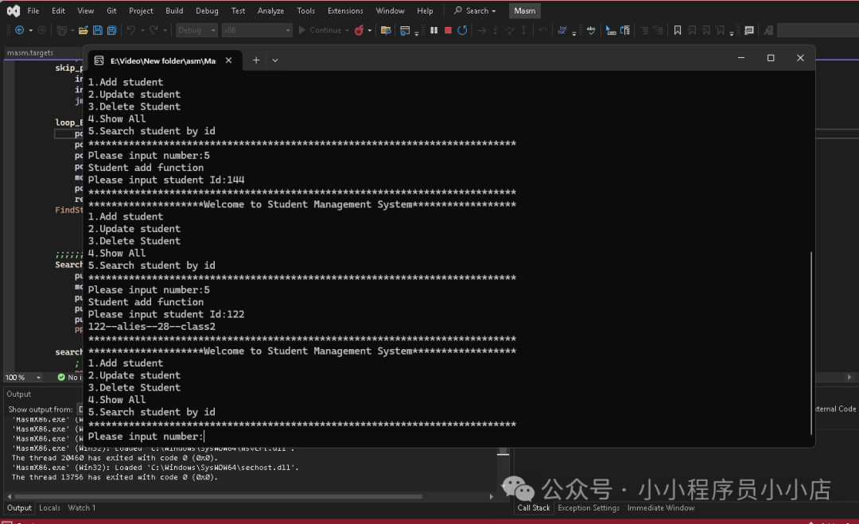Open the Extensions menu

pyautogui.click(x=345, y=10)
